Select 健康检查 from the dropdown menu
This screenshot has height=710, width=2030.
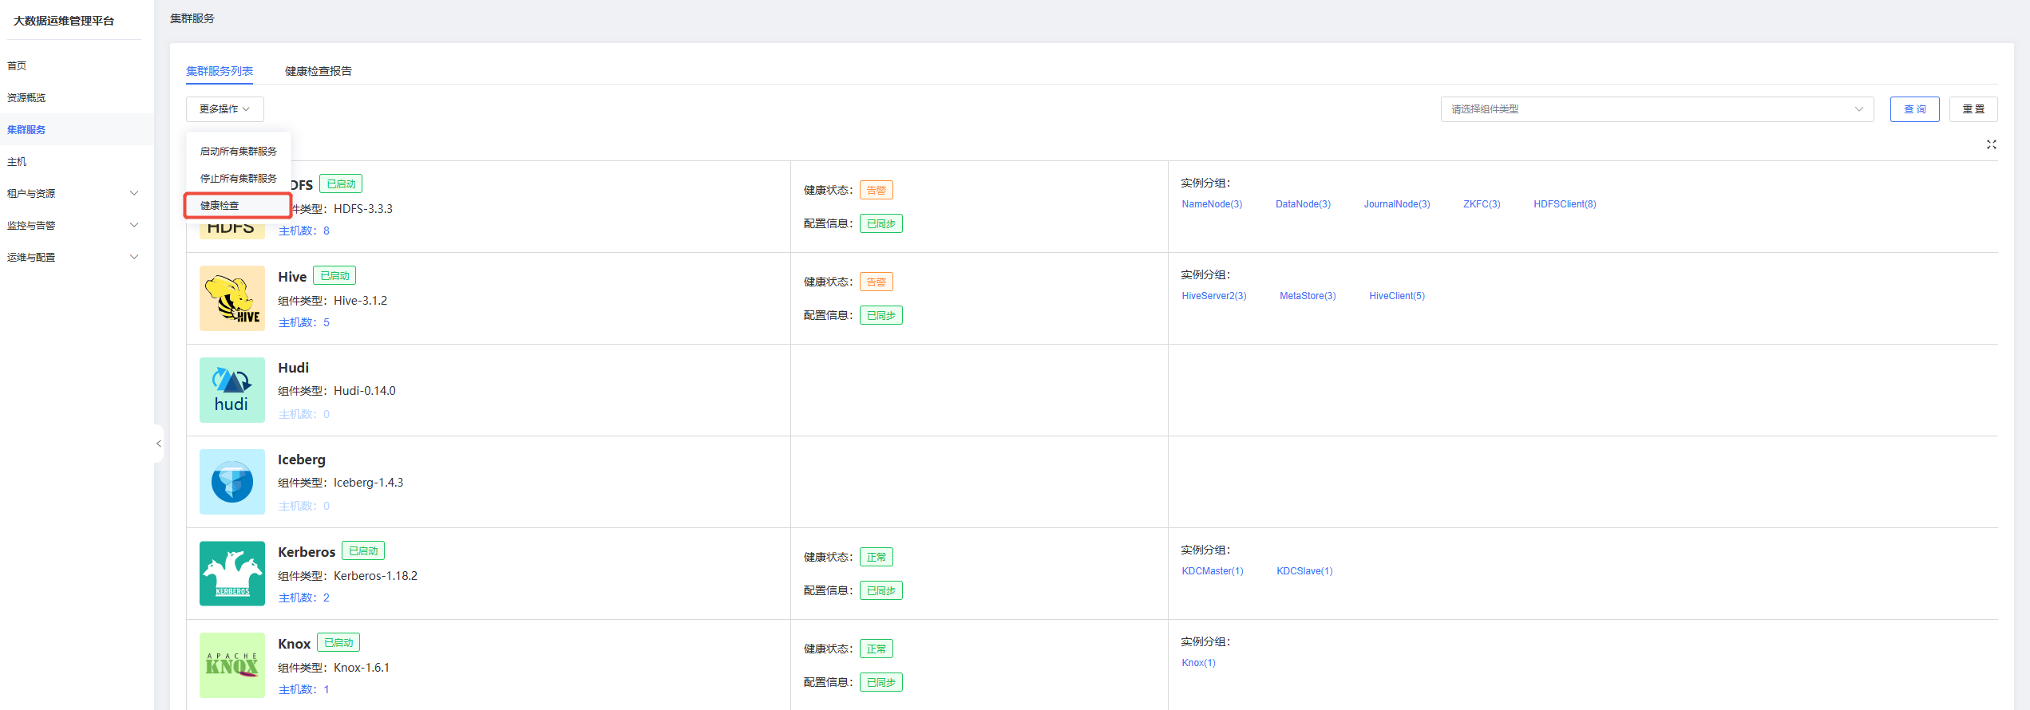[x=220, y=206]
